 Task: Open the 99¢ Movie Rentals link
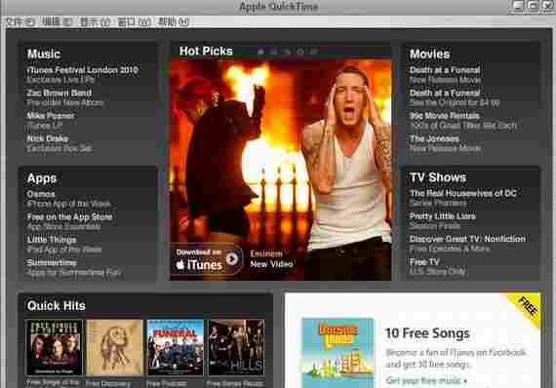[x=444, y=115]
